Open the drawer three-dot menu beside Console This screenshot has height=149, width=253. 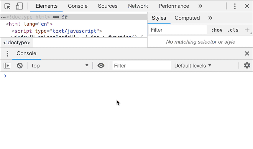pos(7,54)
